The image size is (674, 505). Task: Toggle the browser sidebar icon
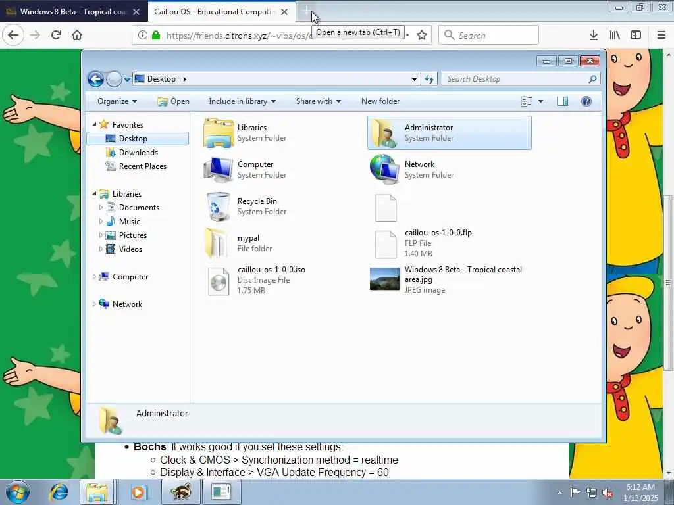click(636, 36)
